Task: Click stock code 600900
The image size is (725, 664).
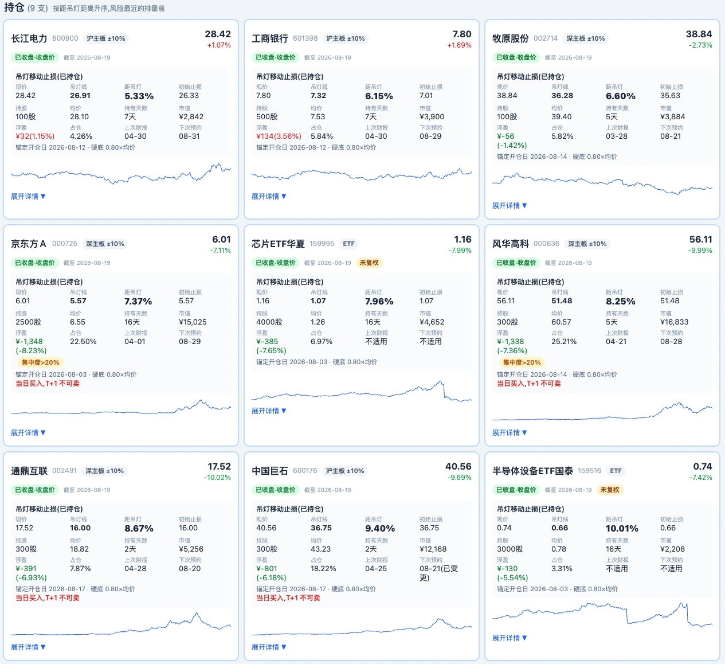Action: coord(65,38)
